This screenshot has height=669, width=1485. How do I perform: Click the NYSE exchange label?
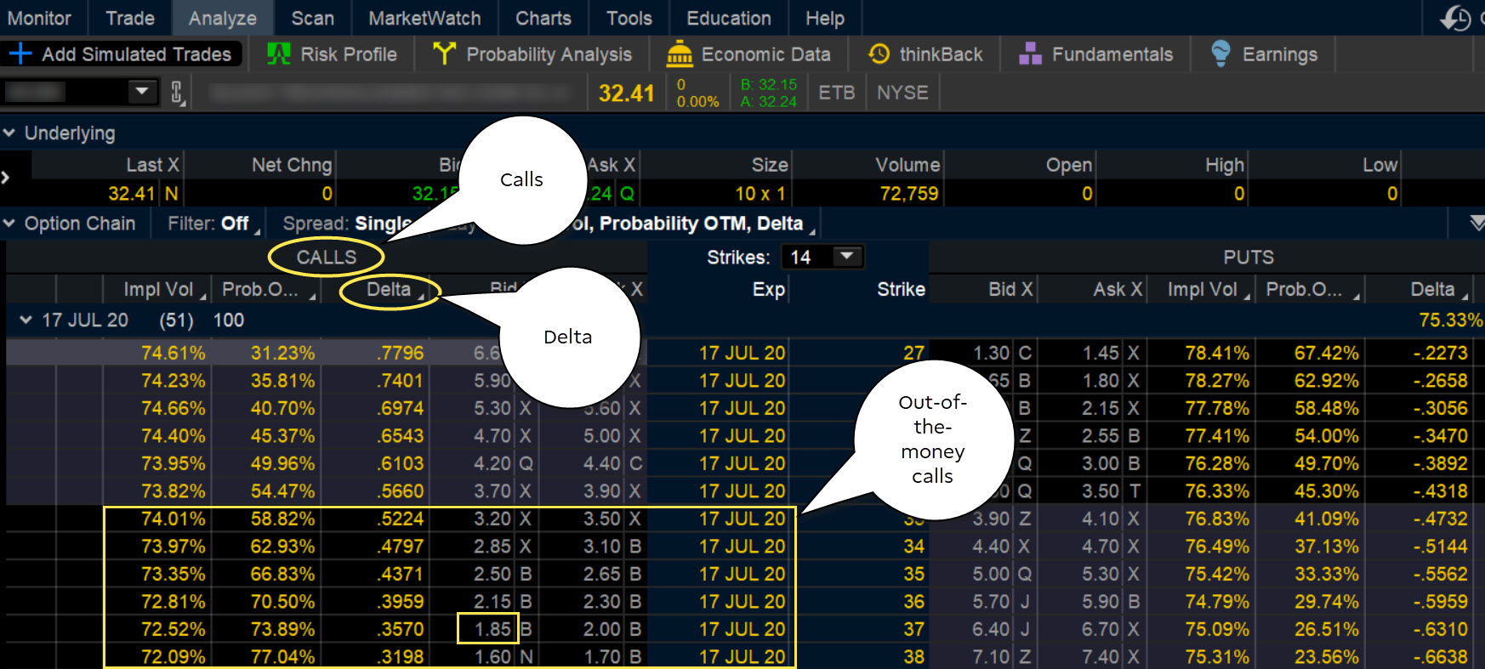[902, 92]
